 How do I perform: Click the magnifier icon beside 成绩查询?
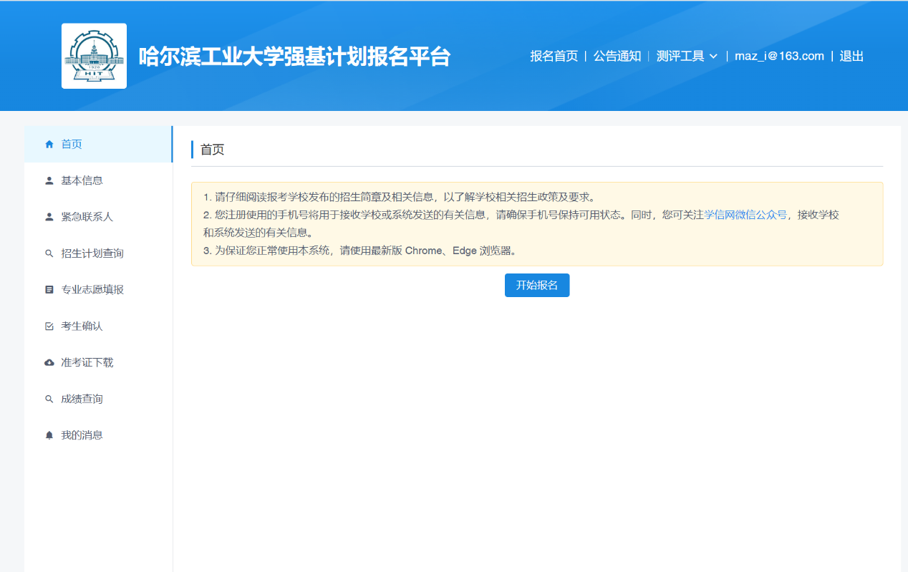(x=49, y=399)
